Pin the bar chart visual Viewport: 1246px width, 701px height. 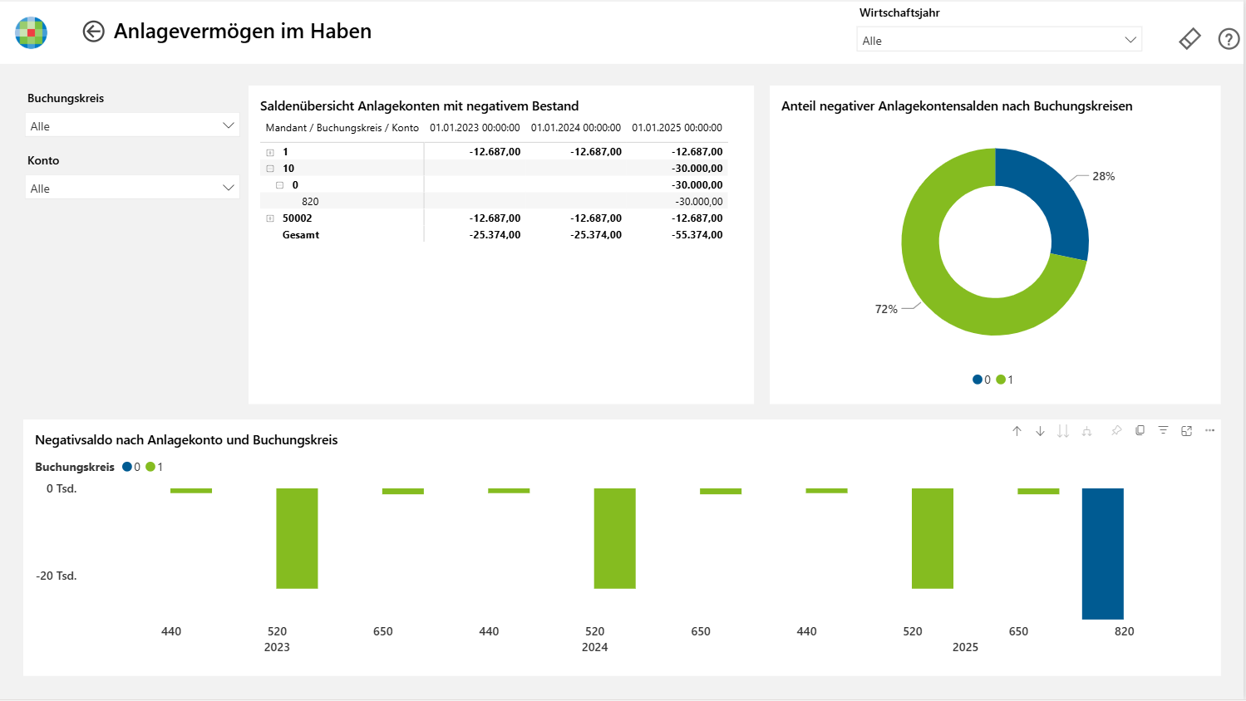click(1116, 430)
